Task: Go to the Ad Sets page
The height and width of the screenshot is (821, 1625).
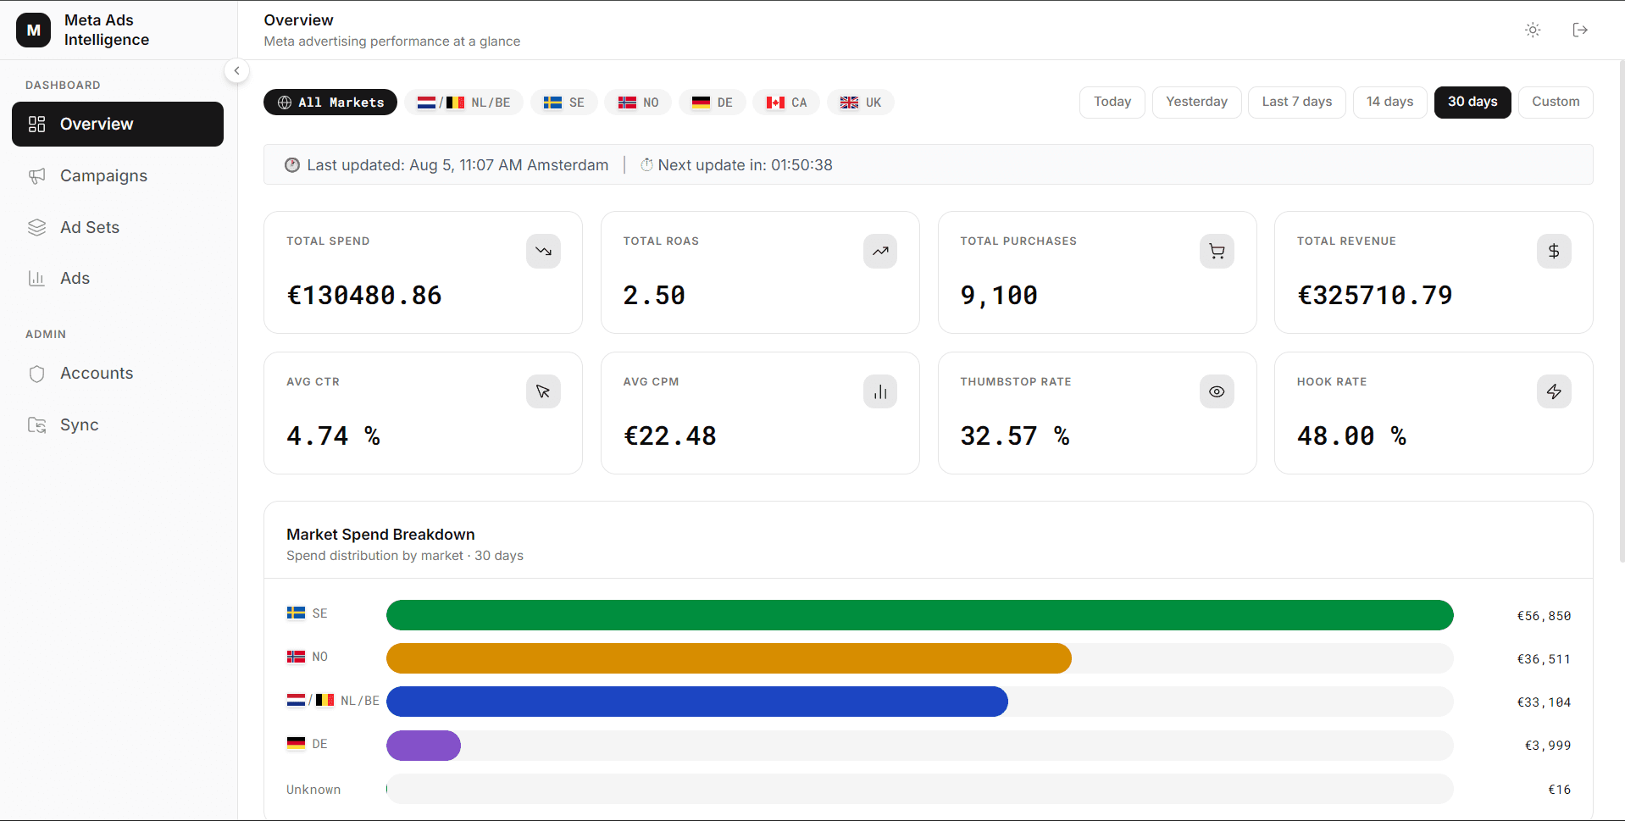Action: click(x=118, y=227)
